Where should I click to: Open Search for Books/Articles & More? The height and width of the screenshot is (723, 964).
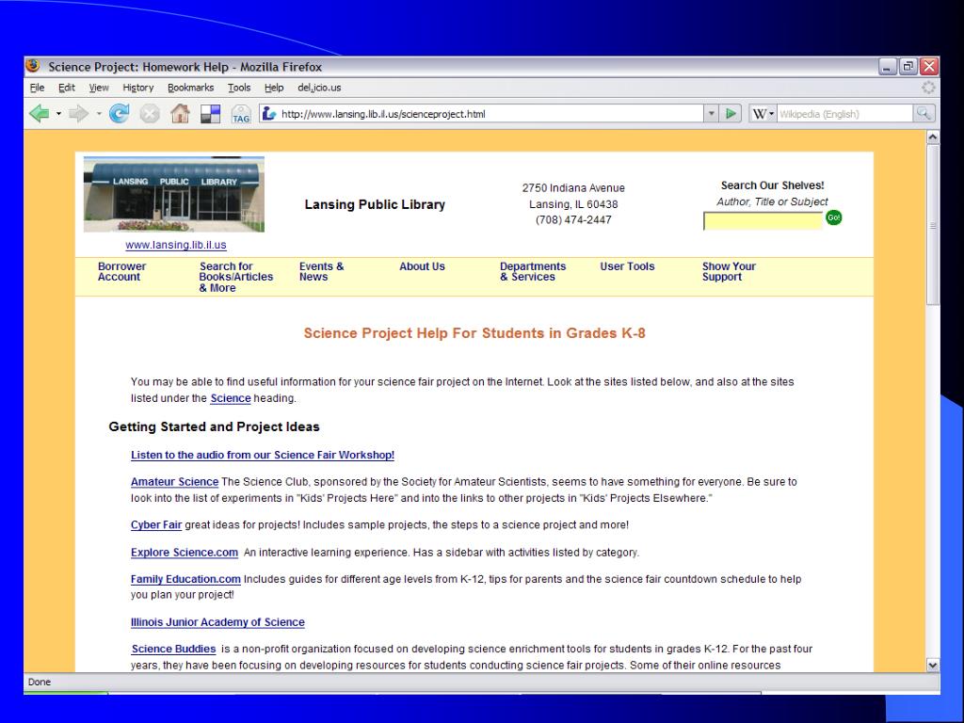point(235,278)
